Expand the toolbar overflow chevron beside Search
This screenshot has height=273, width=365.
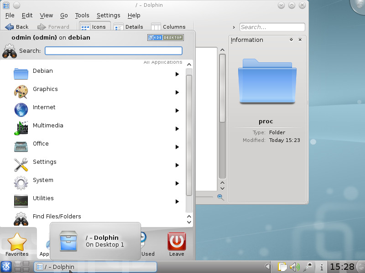[234, 27]
